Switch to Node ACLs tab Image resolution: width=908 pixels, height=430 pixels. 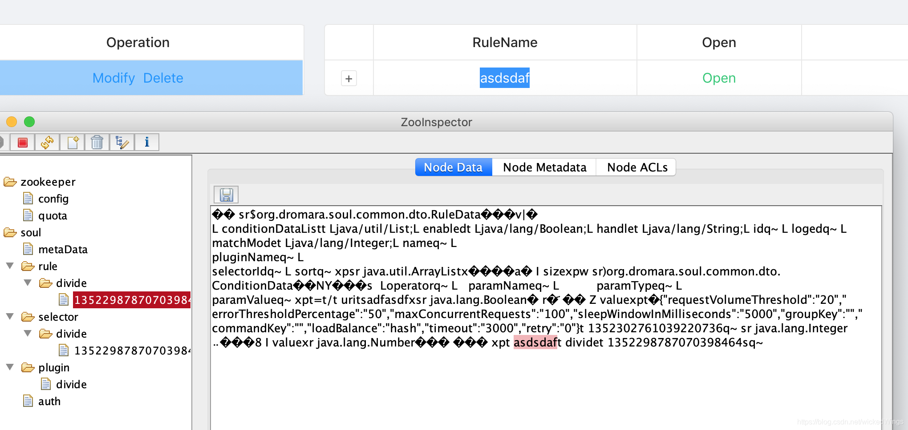[637, 167]
